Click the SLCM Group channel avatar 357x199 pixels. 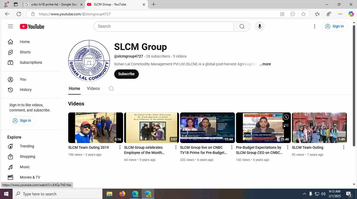[x=89, y=61]
